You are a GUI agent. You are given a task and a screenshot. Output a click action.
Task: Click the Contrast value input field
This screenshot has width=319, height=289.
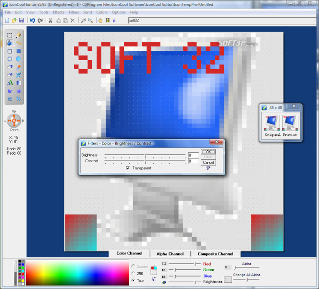(193, 161)
